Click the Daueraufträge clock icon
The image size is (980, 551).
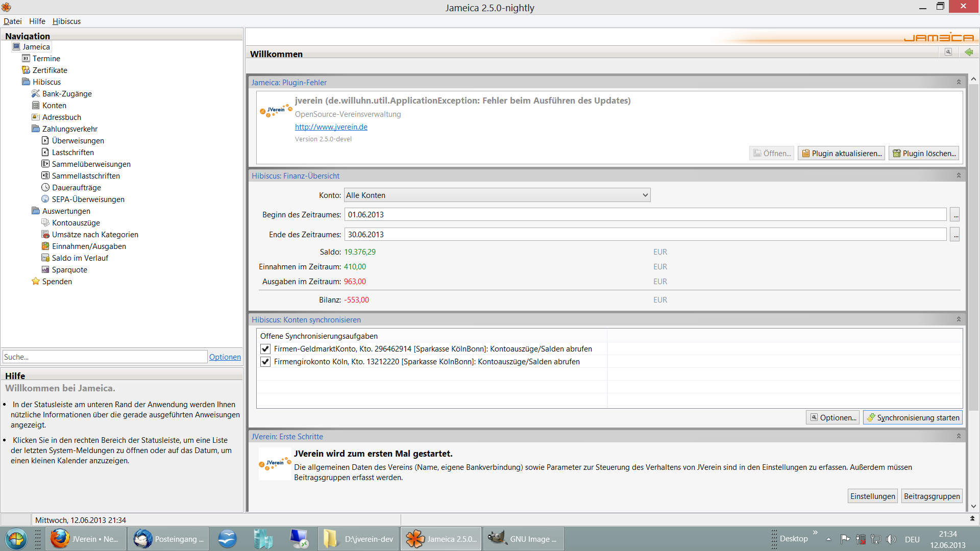(x=45, y=187)
